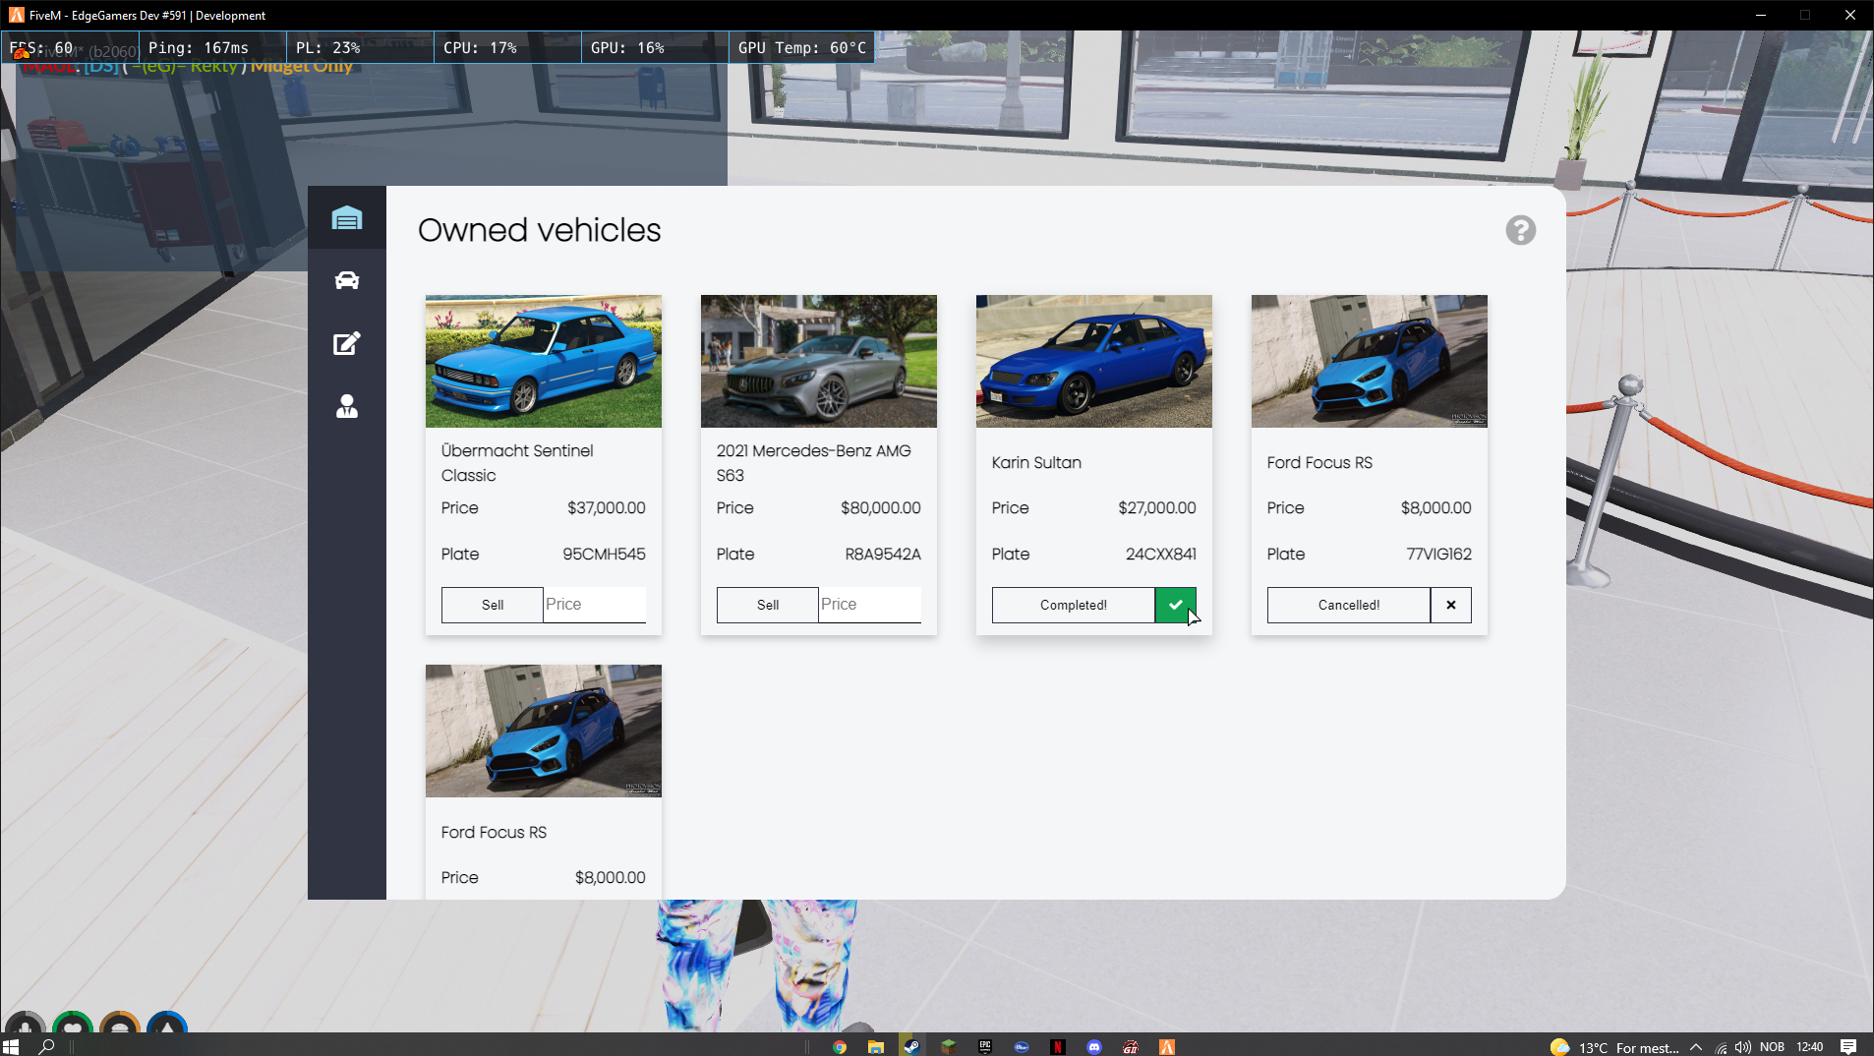Show hidden system tray icons
Image resolution: width=1874 pixels, height=1056 pixels.
click(x=1696, y=1047)
